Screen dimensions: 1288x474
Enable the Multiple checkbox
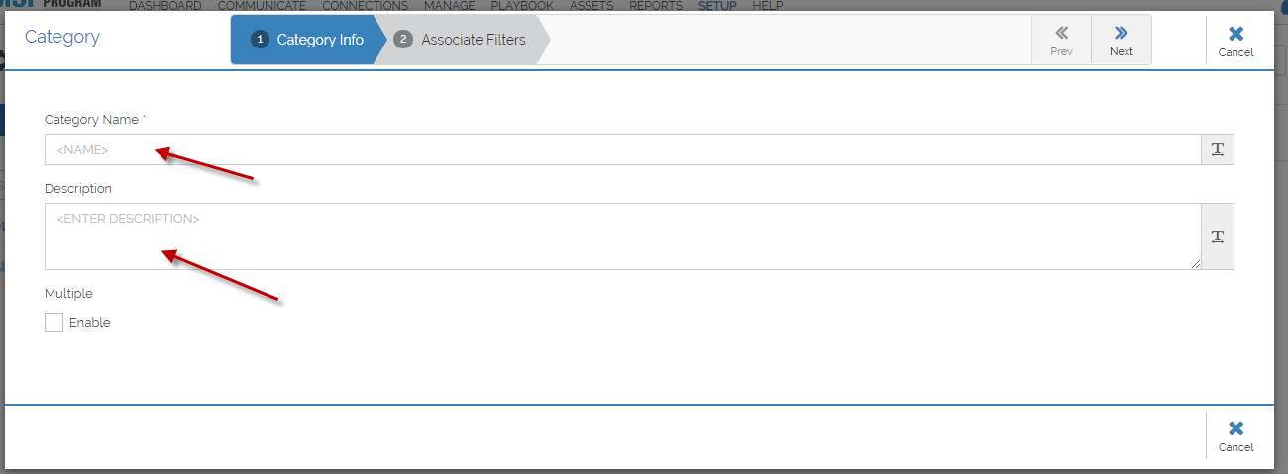(x=54, y=322)
